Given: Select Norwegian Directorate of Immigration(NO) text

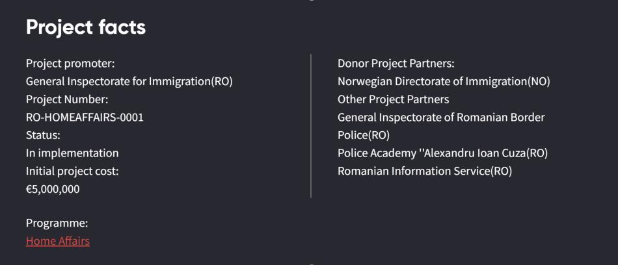Looking at the screenshot, I should [x=444, y=82].
